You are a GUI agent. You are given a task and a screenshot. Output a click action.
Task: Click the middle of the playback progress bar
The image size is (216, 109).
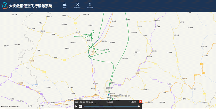coord(111,106)
